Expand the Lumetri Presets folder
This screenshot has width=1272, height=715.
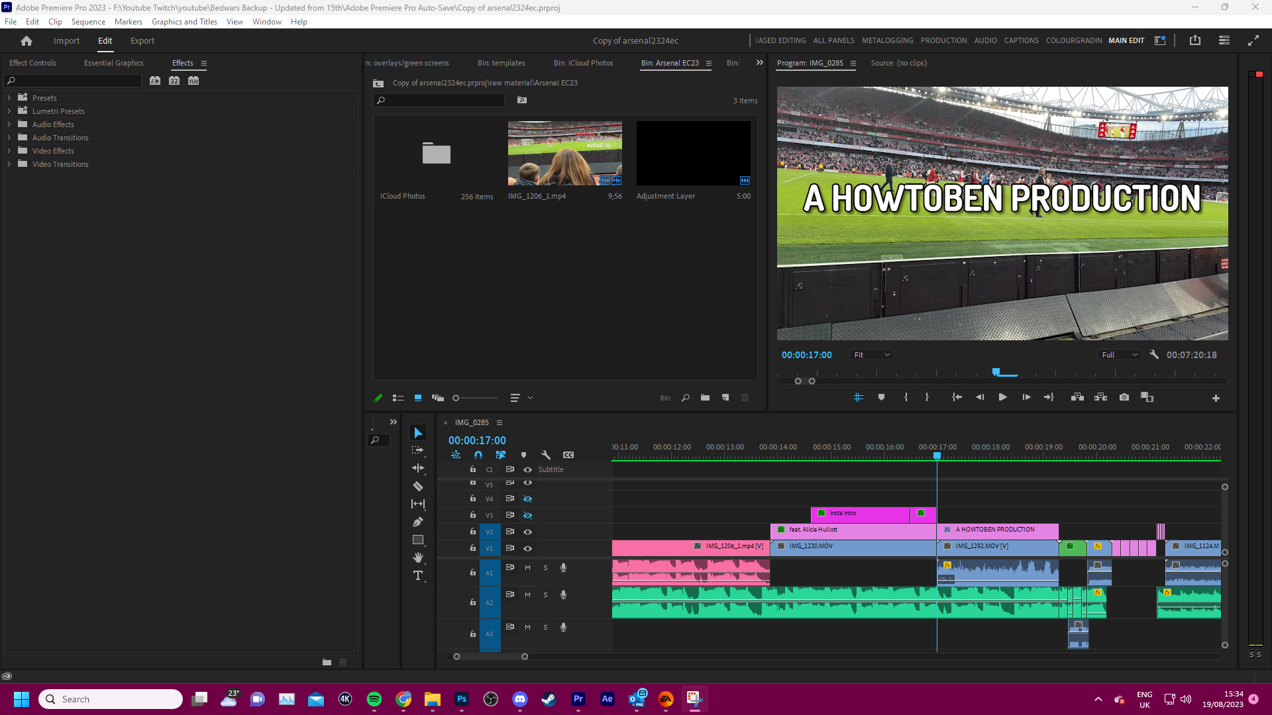coord(9,111)
